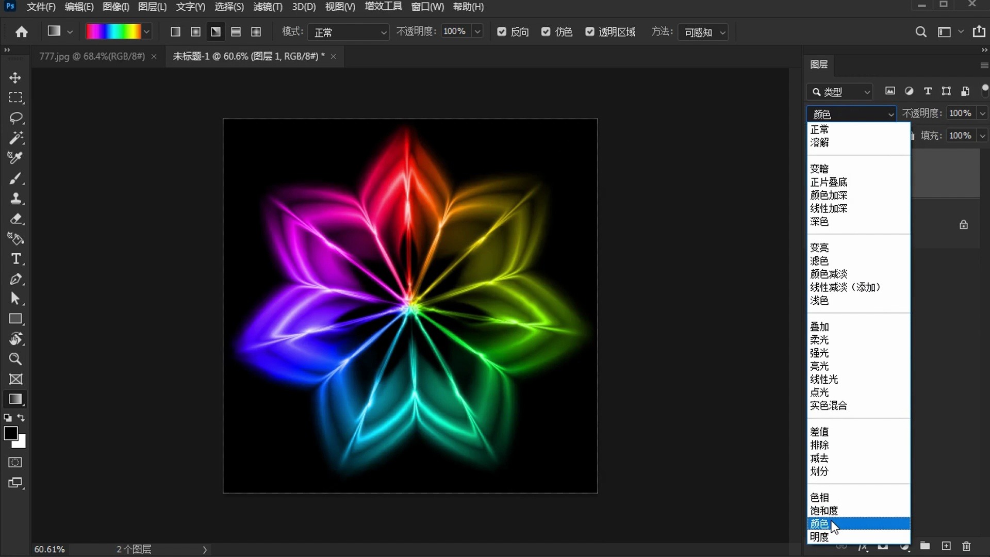Open the 模式 mode dropdown in options bar
The image size is (990, 557).
click(349, 32)
